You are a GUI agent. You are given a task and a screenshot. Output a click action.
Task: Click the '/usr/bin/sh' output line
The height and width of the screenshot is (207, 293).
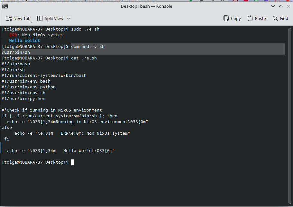click(x=15, y=52)
